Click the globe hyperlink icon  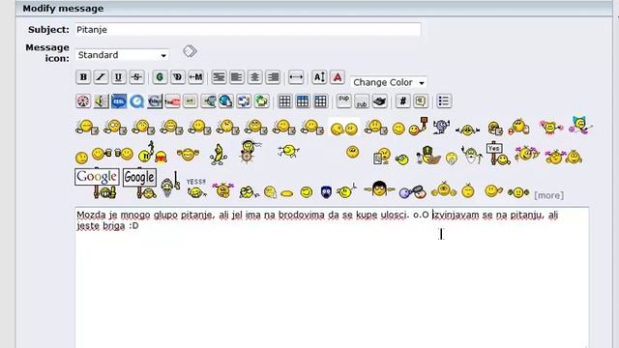225,101
